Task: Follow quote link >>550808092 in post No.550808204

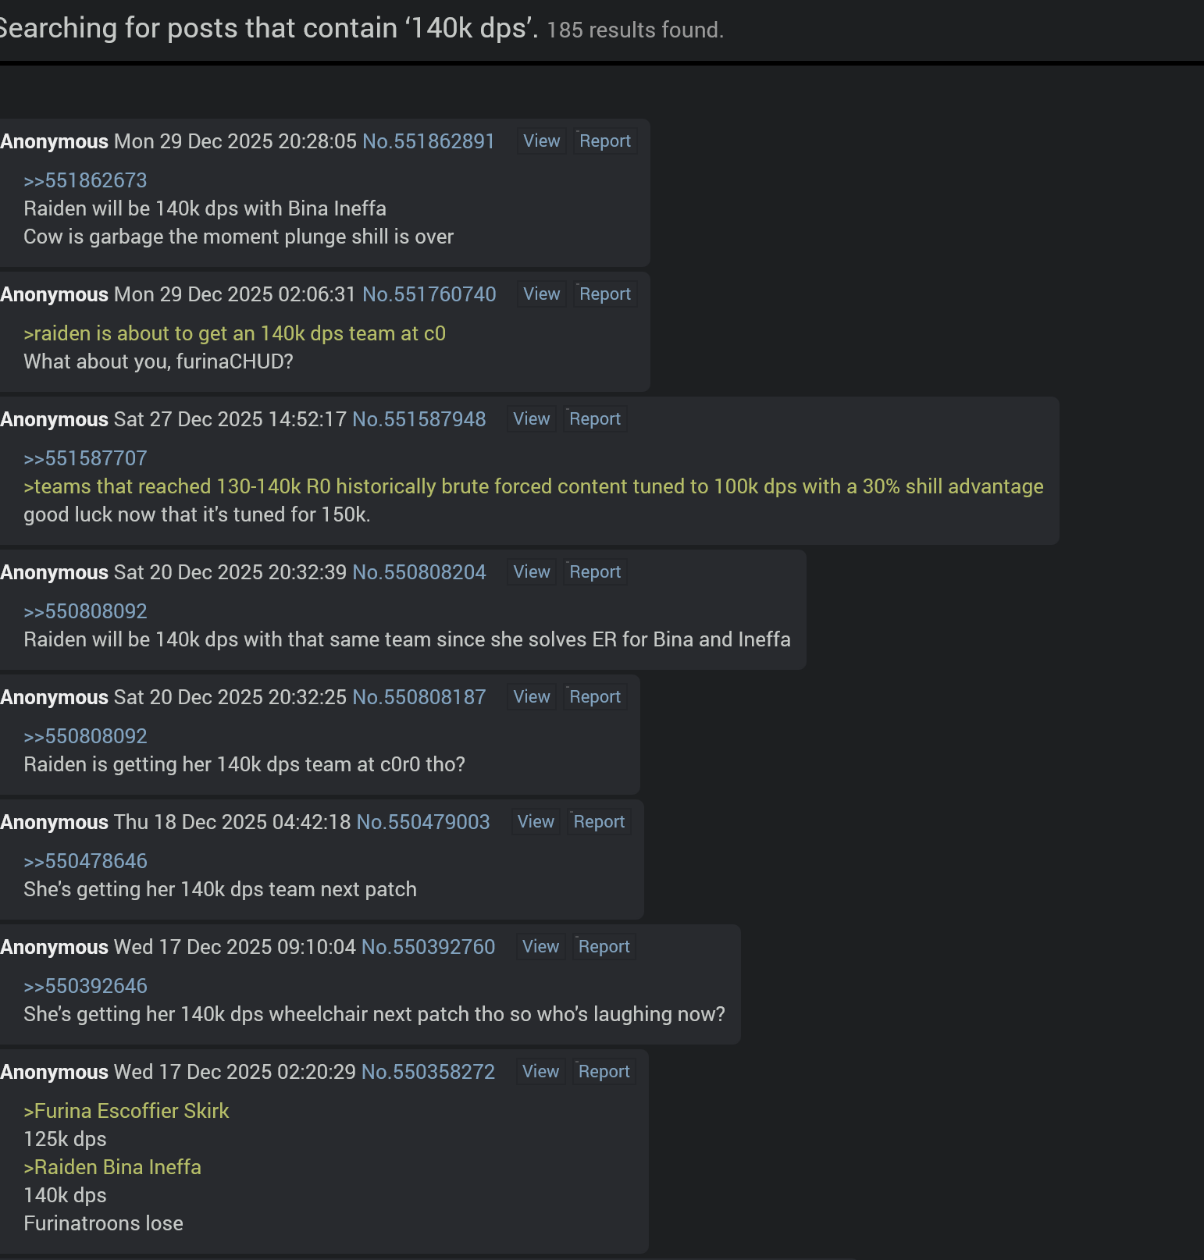Action: pos(85,611)
